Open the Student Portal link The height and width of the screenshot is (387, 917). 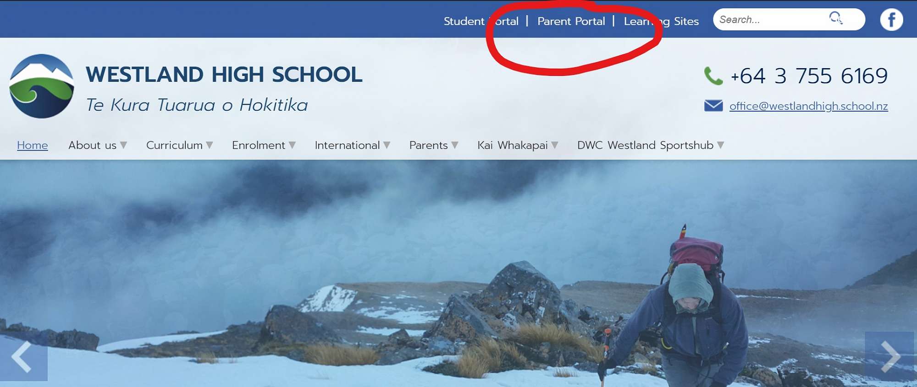point(481,21)
